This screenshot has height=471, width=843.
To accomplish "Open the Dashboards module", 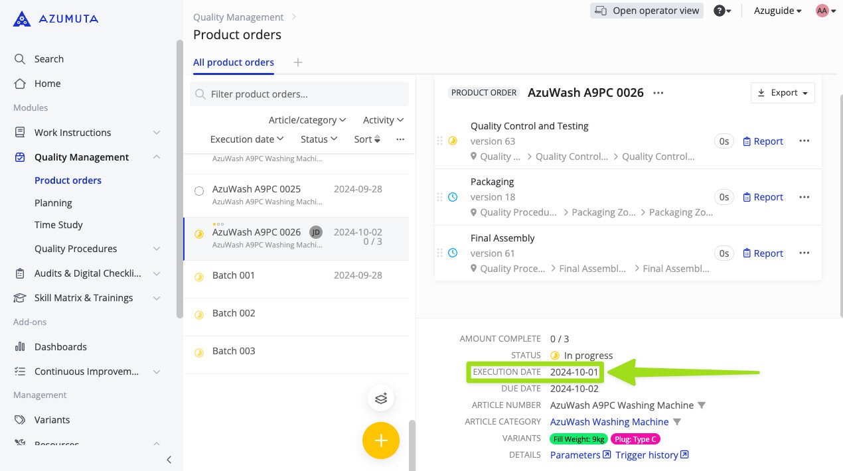I will coord(60,346).
